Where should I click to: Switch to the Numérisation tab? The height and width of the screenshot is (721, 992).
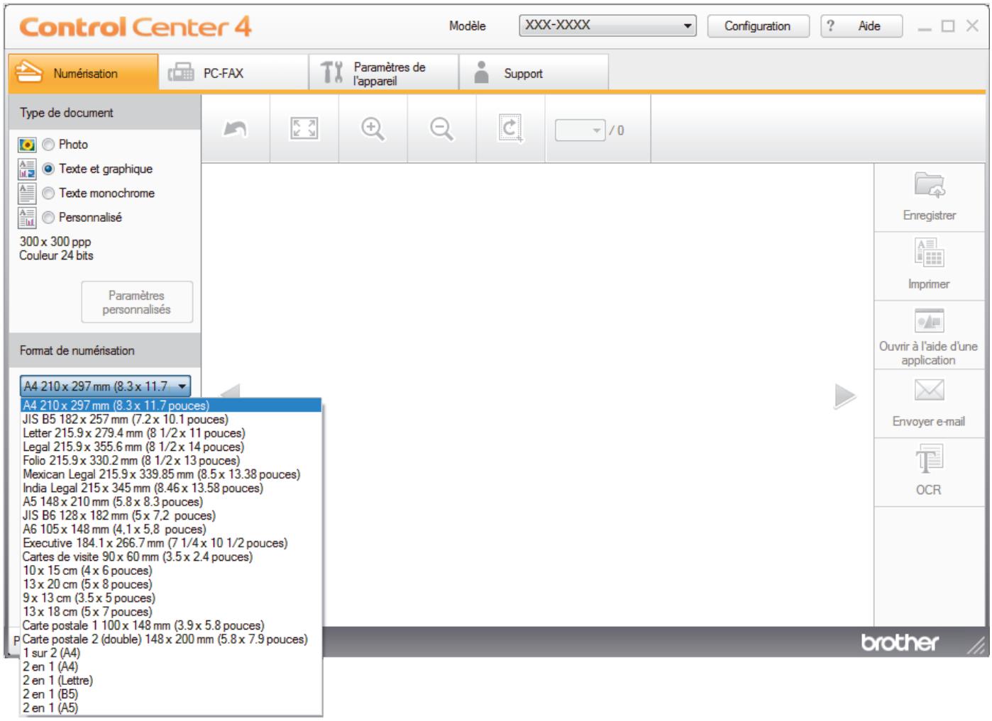click(84, 73)
